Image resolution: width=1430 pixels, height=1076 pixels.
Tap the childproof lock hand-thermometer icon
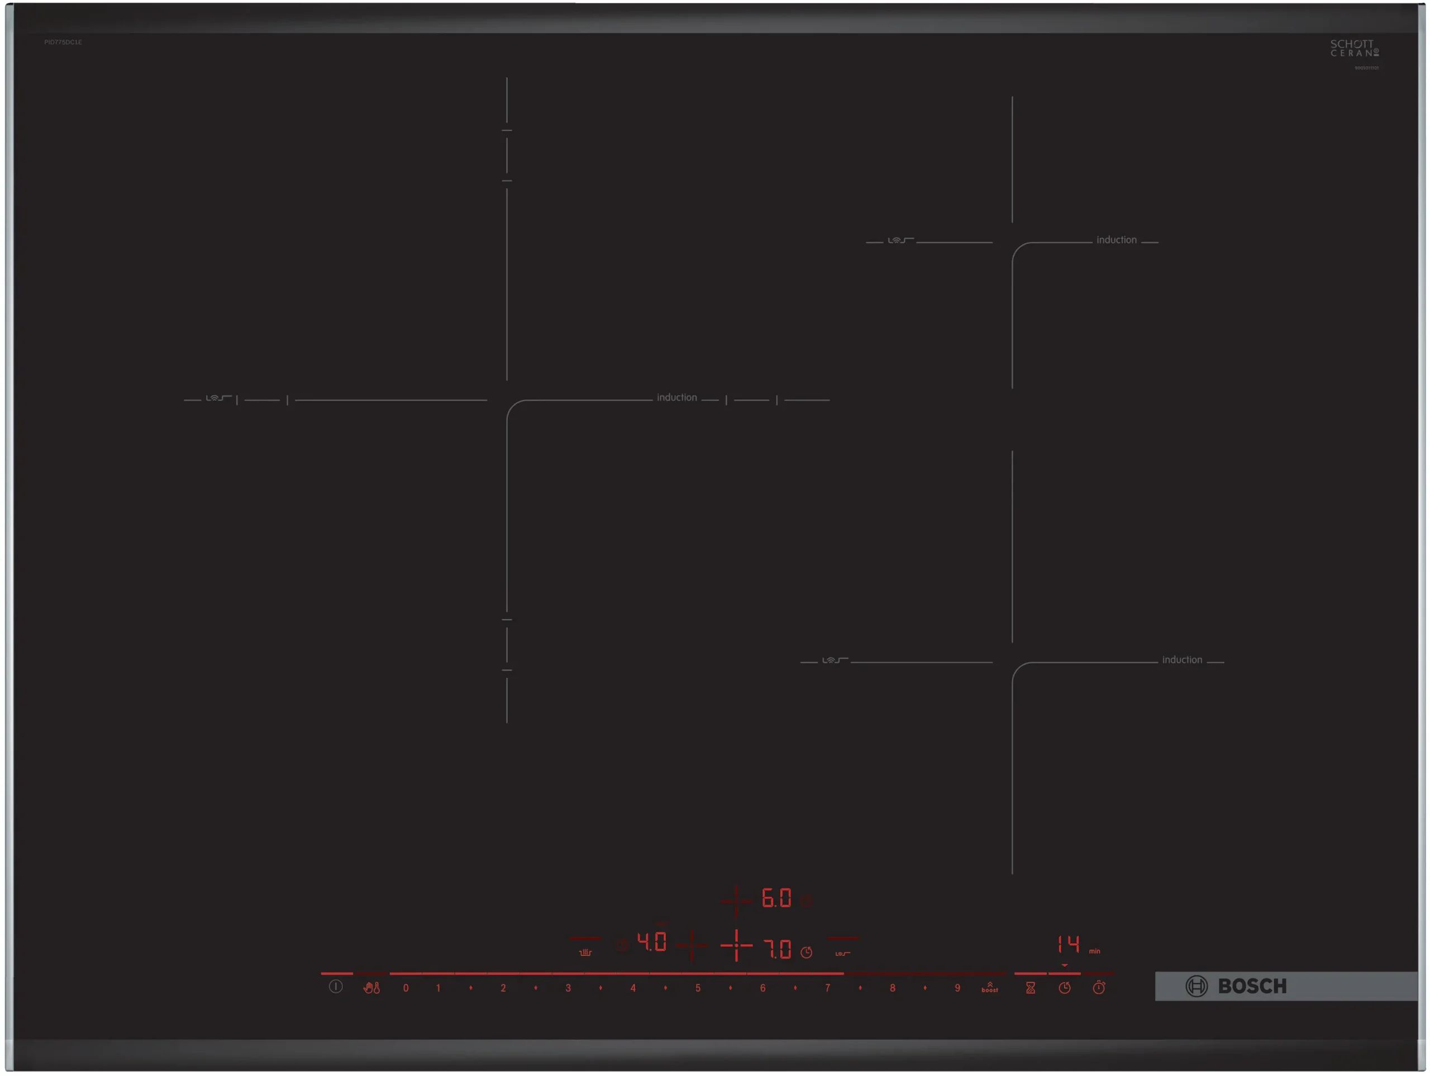[x=371, y=987]
